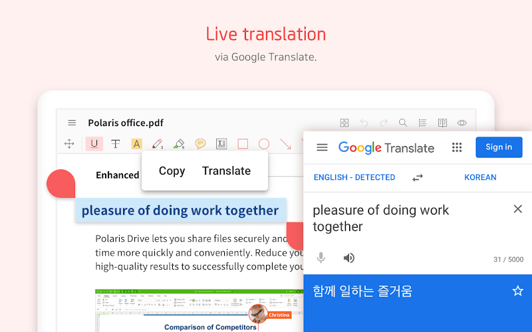Add a sticky note comment
This screenshot has height=332, width=532.
tap(200, 143)
